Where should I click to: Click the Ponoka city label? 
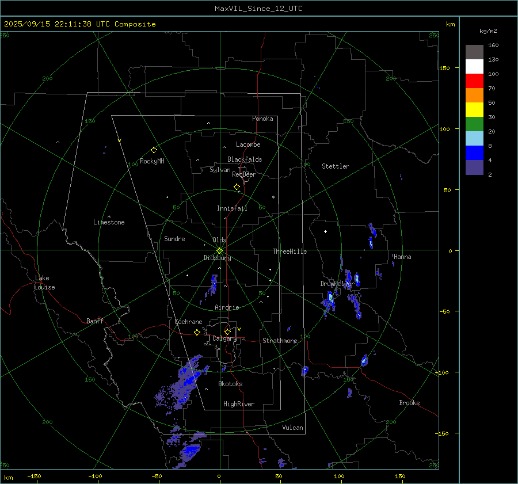point(262,119)
